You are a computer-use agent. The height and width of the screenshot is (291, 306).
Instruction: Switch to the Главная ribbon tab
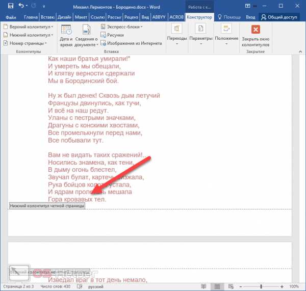(x=31, y=17)
